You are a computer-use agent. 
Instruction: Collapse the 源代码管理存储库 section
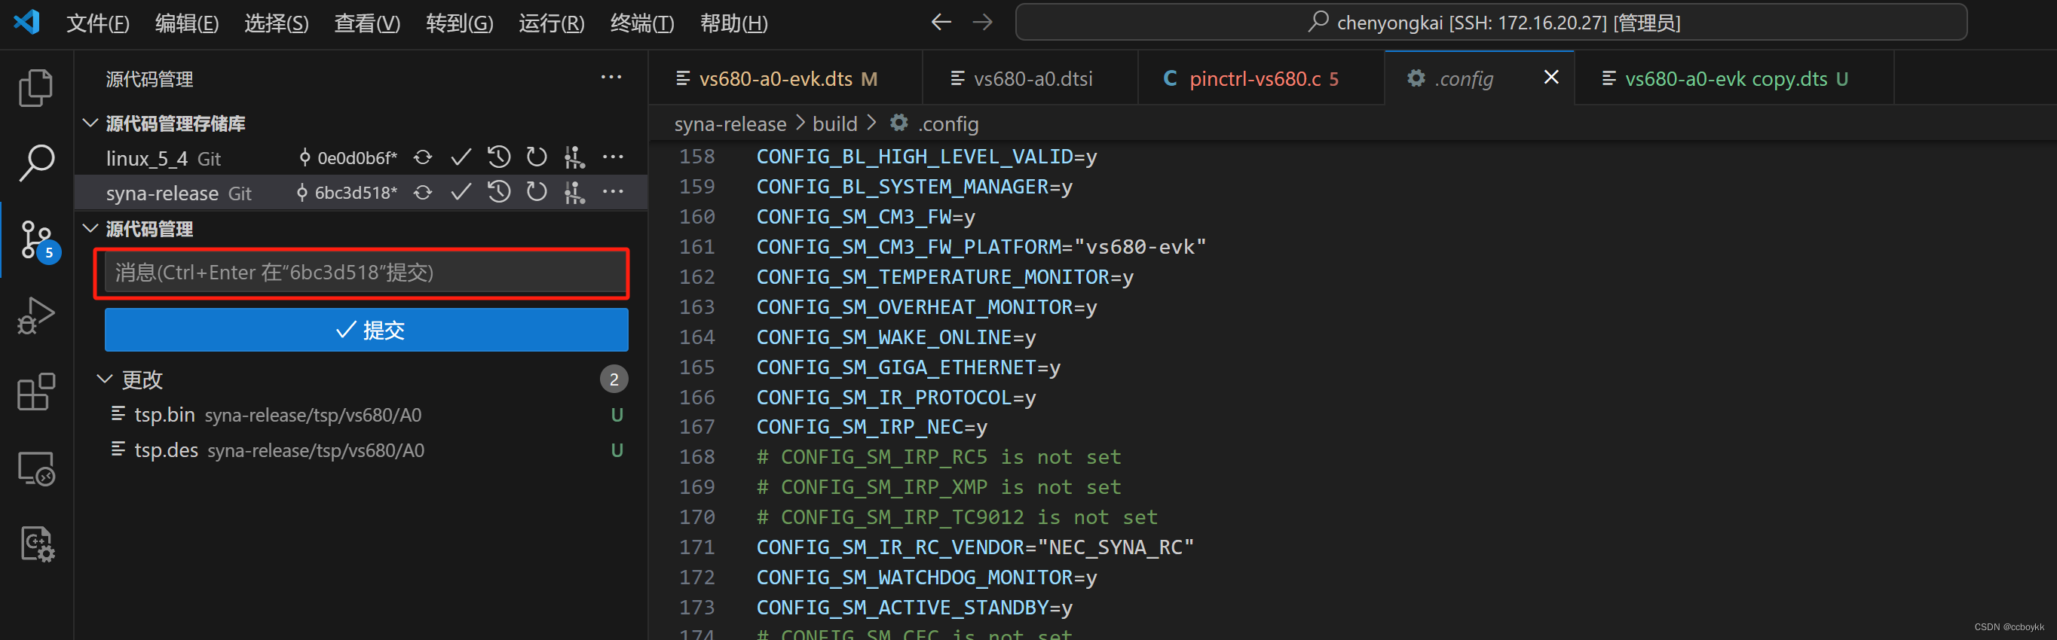coord(90,123)
